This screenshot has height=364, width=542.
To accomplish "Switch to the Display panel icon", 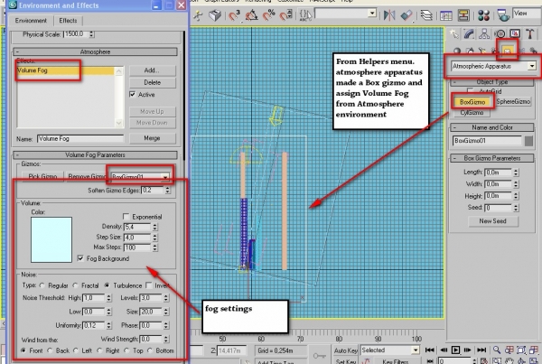I will (x=515, y=34).
